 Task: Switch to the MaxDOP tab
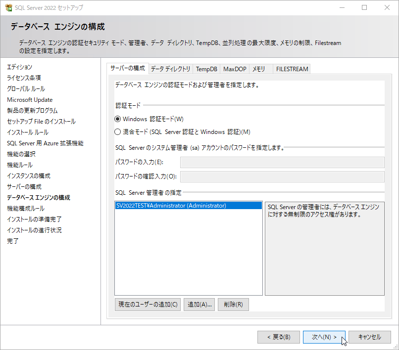pyautogui.click(x=235, y=69)
